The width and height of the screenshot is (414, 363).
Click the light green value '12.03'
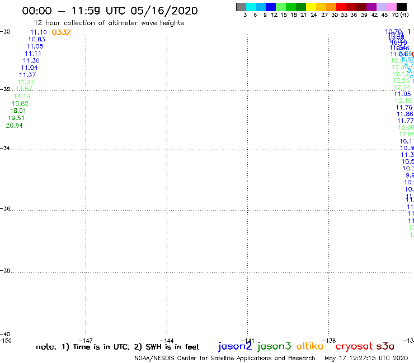pyautogui.click(x=26, y=82)
